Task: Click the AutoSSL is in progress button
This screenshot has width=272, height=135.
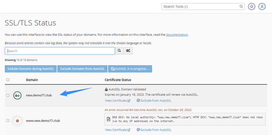Action: tap(130, 69)
